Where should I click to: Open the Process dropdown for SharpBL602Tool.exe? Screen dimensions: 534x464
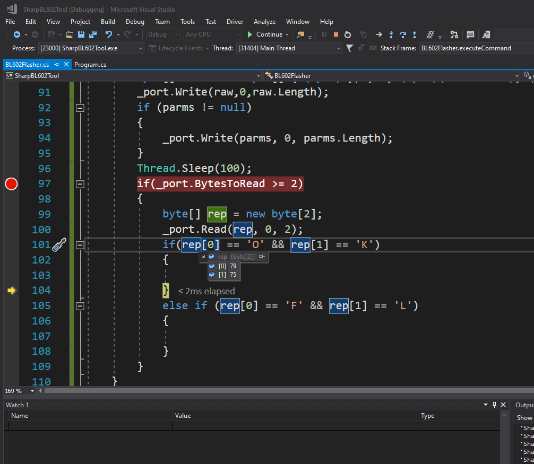[91, 48]
